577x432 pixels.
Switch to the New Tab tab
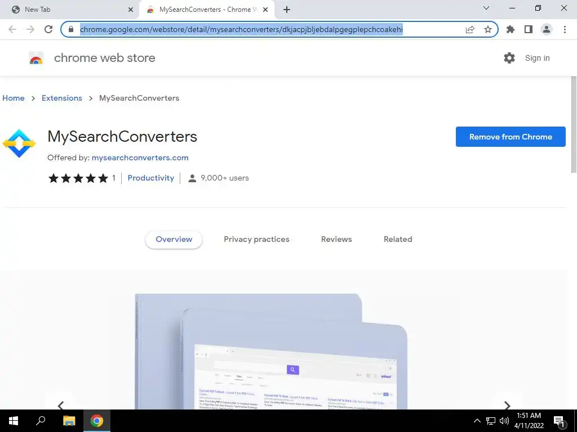click(70, 10)
